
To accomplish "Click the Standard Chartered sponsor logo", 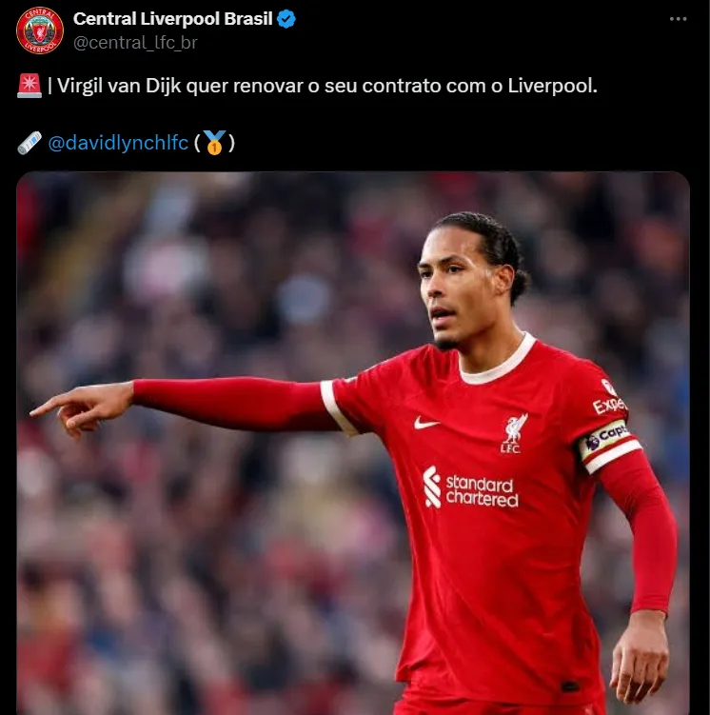I will (x=470, y=487).
